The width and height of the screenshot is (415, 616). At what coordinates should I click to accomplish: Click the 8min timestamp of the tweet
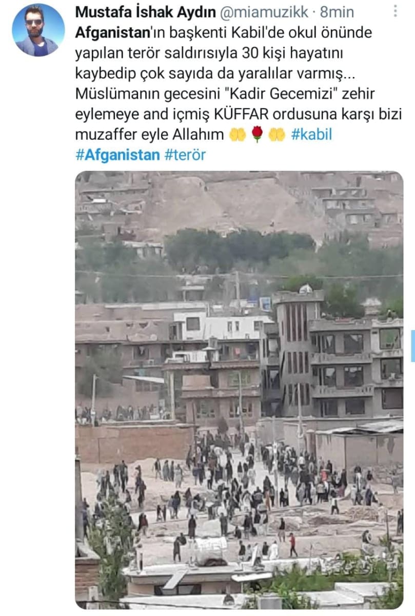pyautogui.click(x=337, y=11)
